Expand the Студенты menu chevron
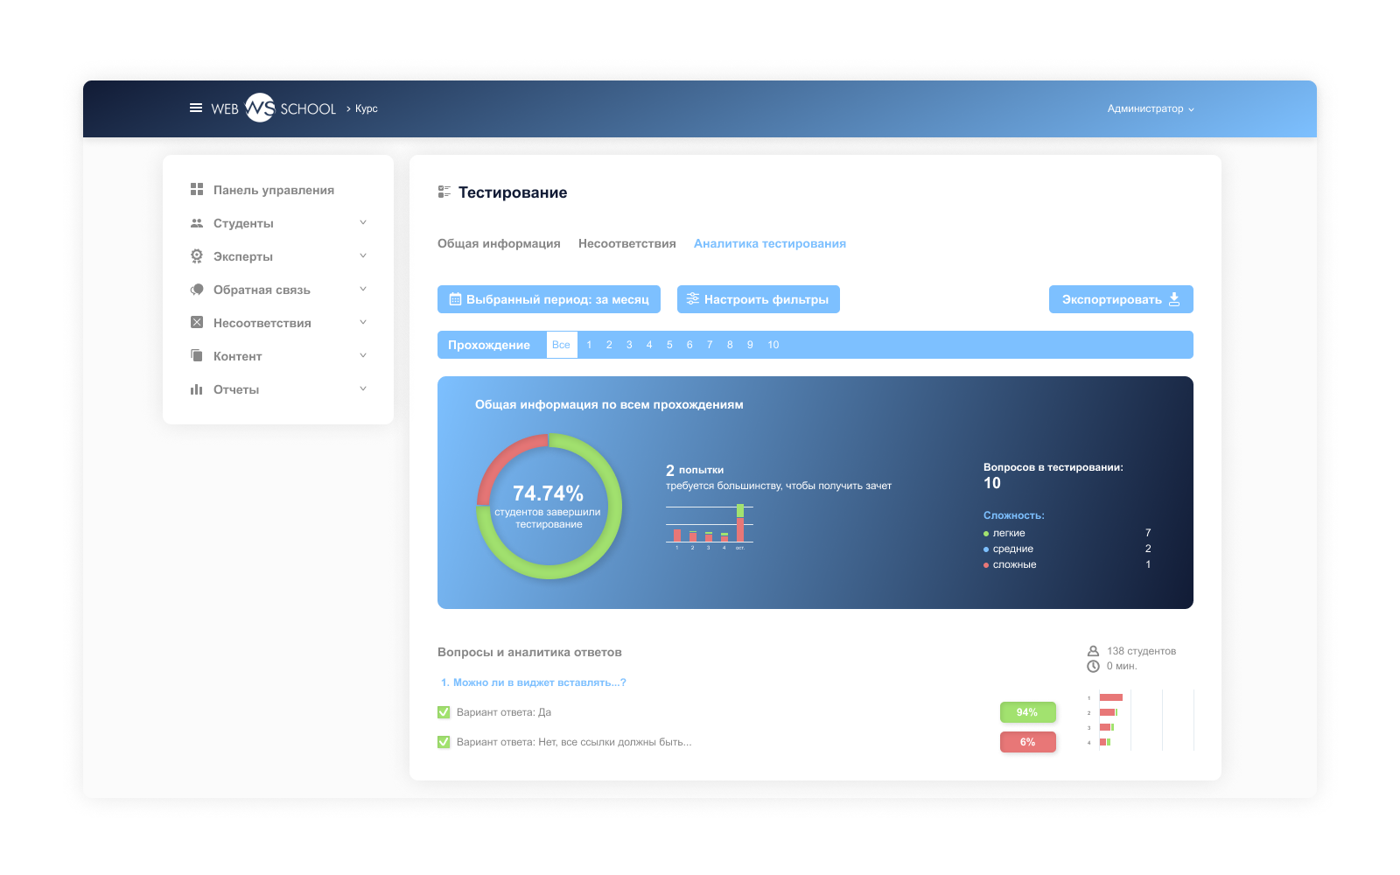Screen dimensions: 1400x875 pos(363,222)
